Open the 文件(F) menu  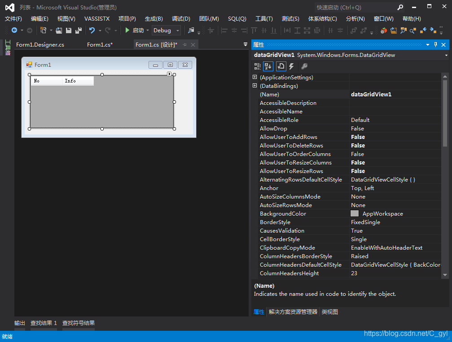(13, 19)
